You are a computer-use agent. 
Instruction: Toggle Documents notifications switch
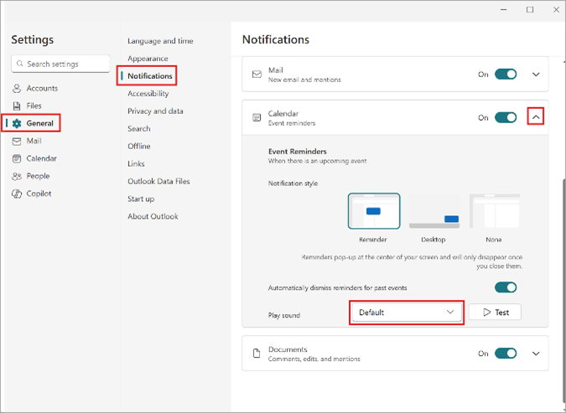[x=506, y=354]
